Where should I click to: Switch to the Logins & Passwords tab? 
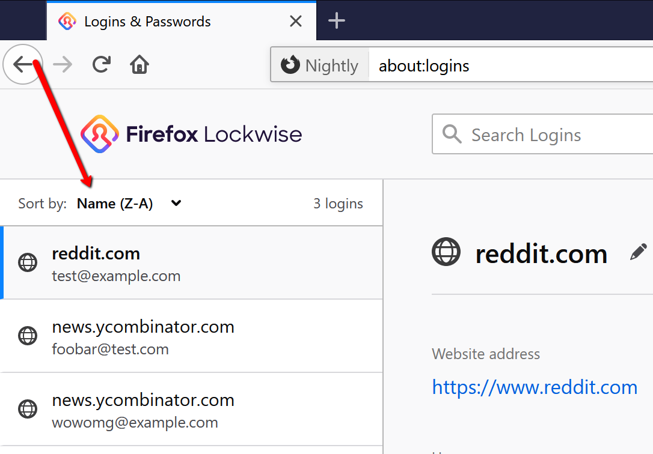pos(147,22)
